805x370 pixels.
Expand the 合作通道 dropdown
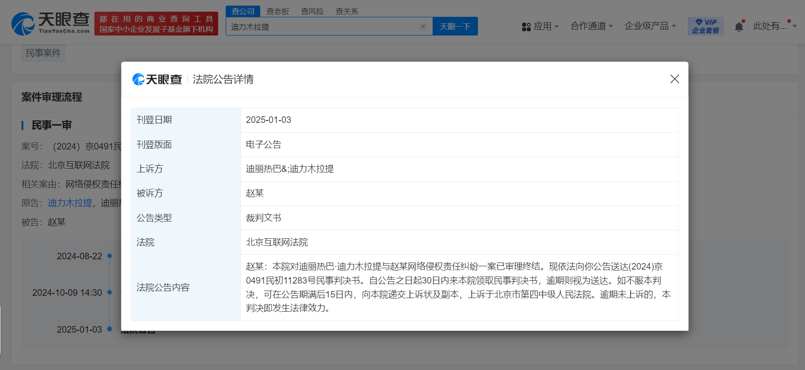(591, 26)
